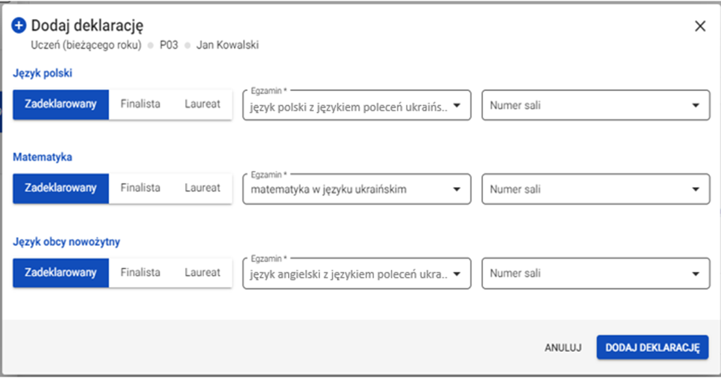
Task: Click the Anuluj button
Action: 563,348
